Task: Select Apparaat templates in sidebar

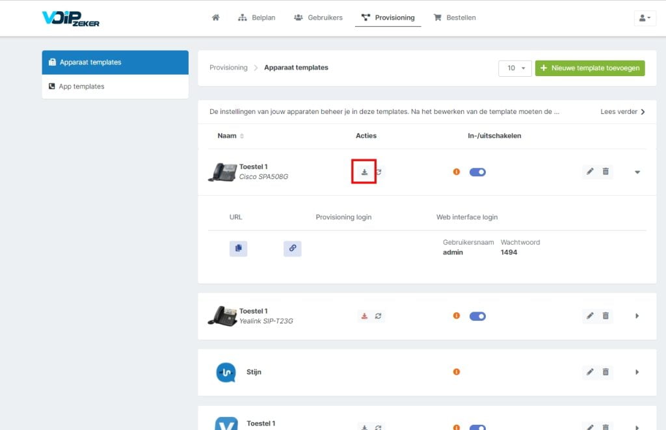Action: pos(115,62)
